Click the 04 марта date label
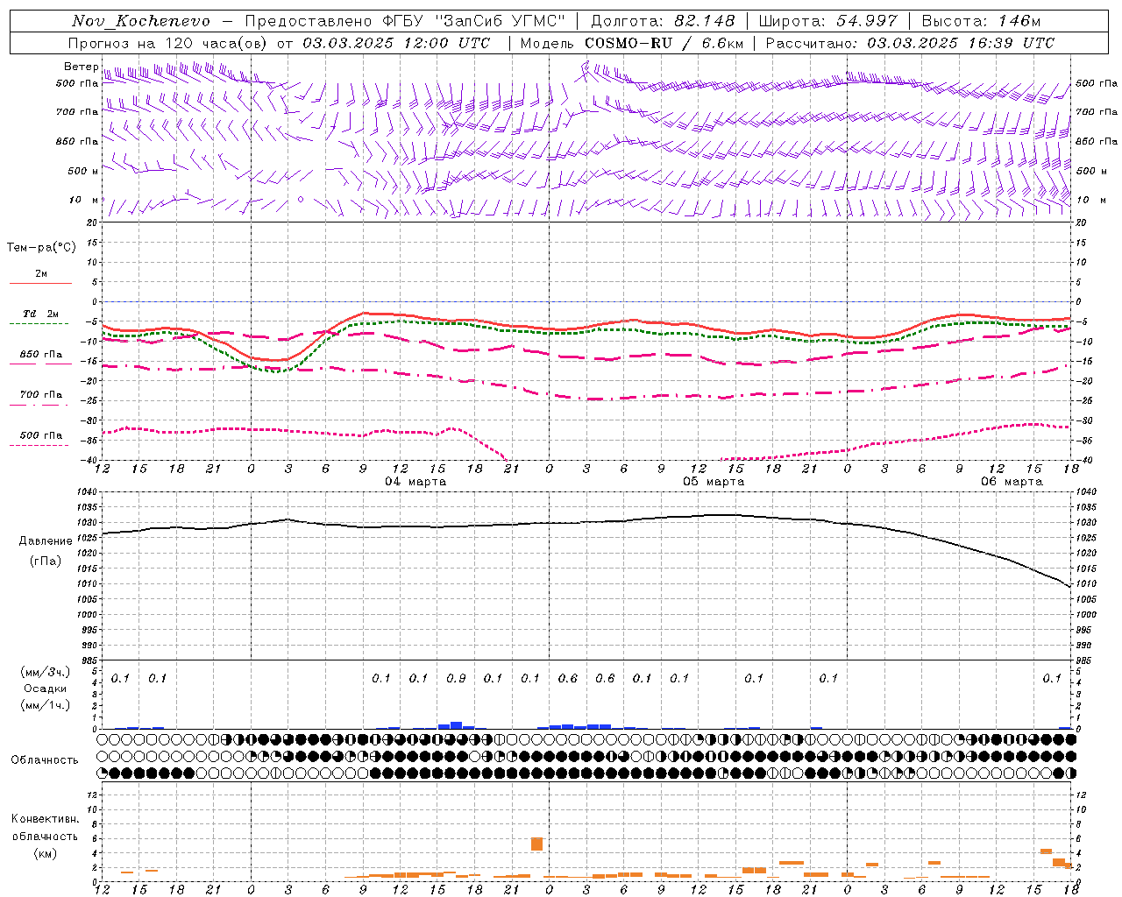The width and height of the screenshot is (1122, 897). pos(415,482)
